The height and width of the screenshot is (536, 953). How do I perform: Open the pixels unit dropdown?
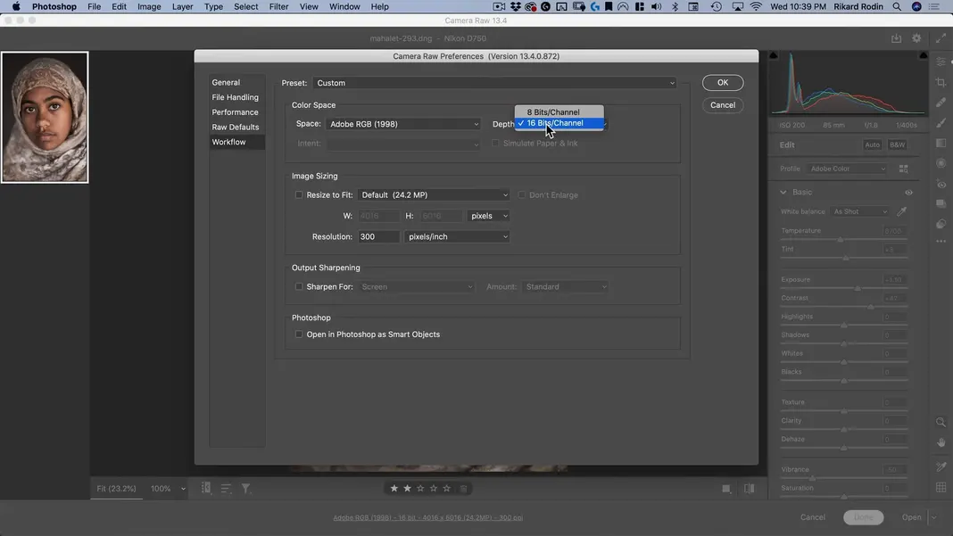click(x=489, y=216)
